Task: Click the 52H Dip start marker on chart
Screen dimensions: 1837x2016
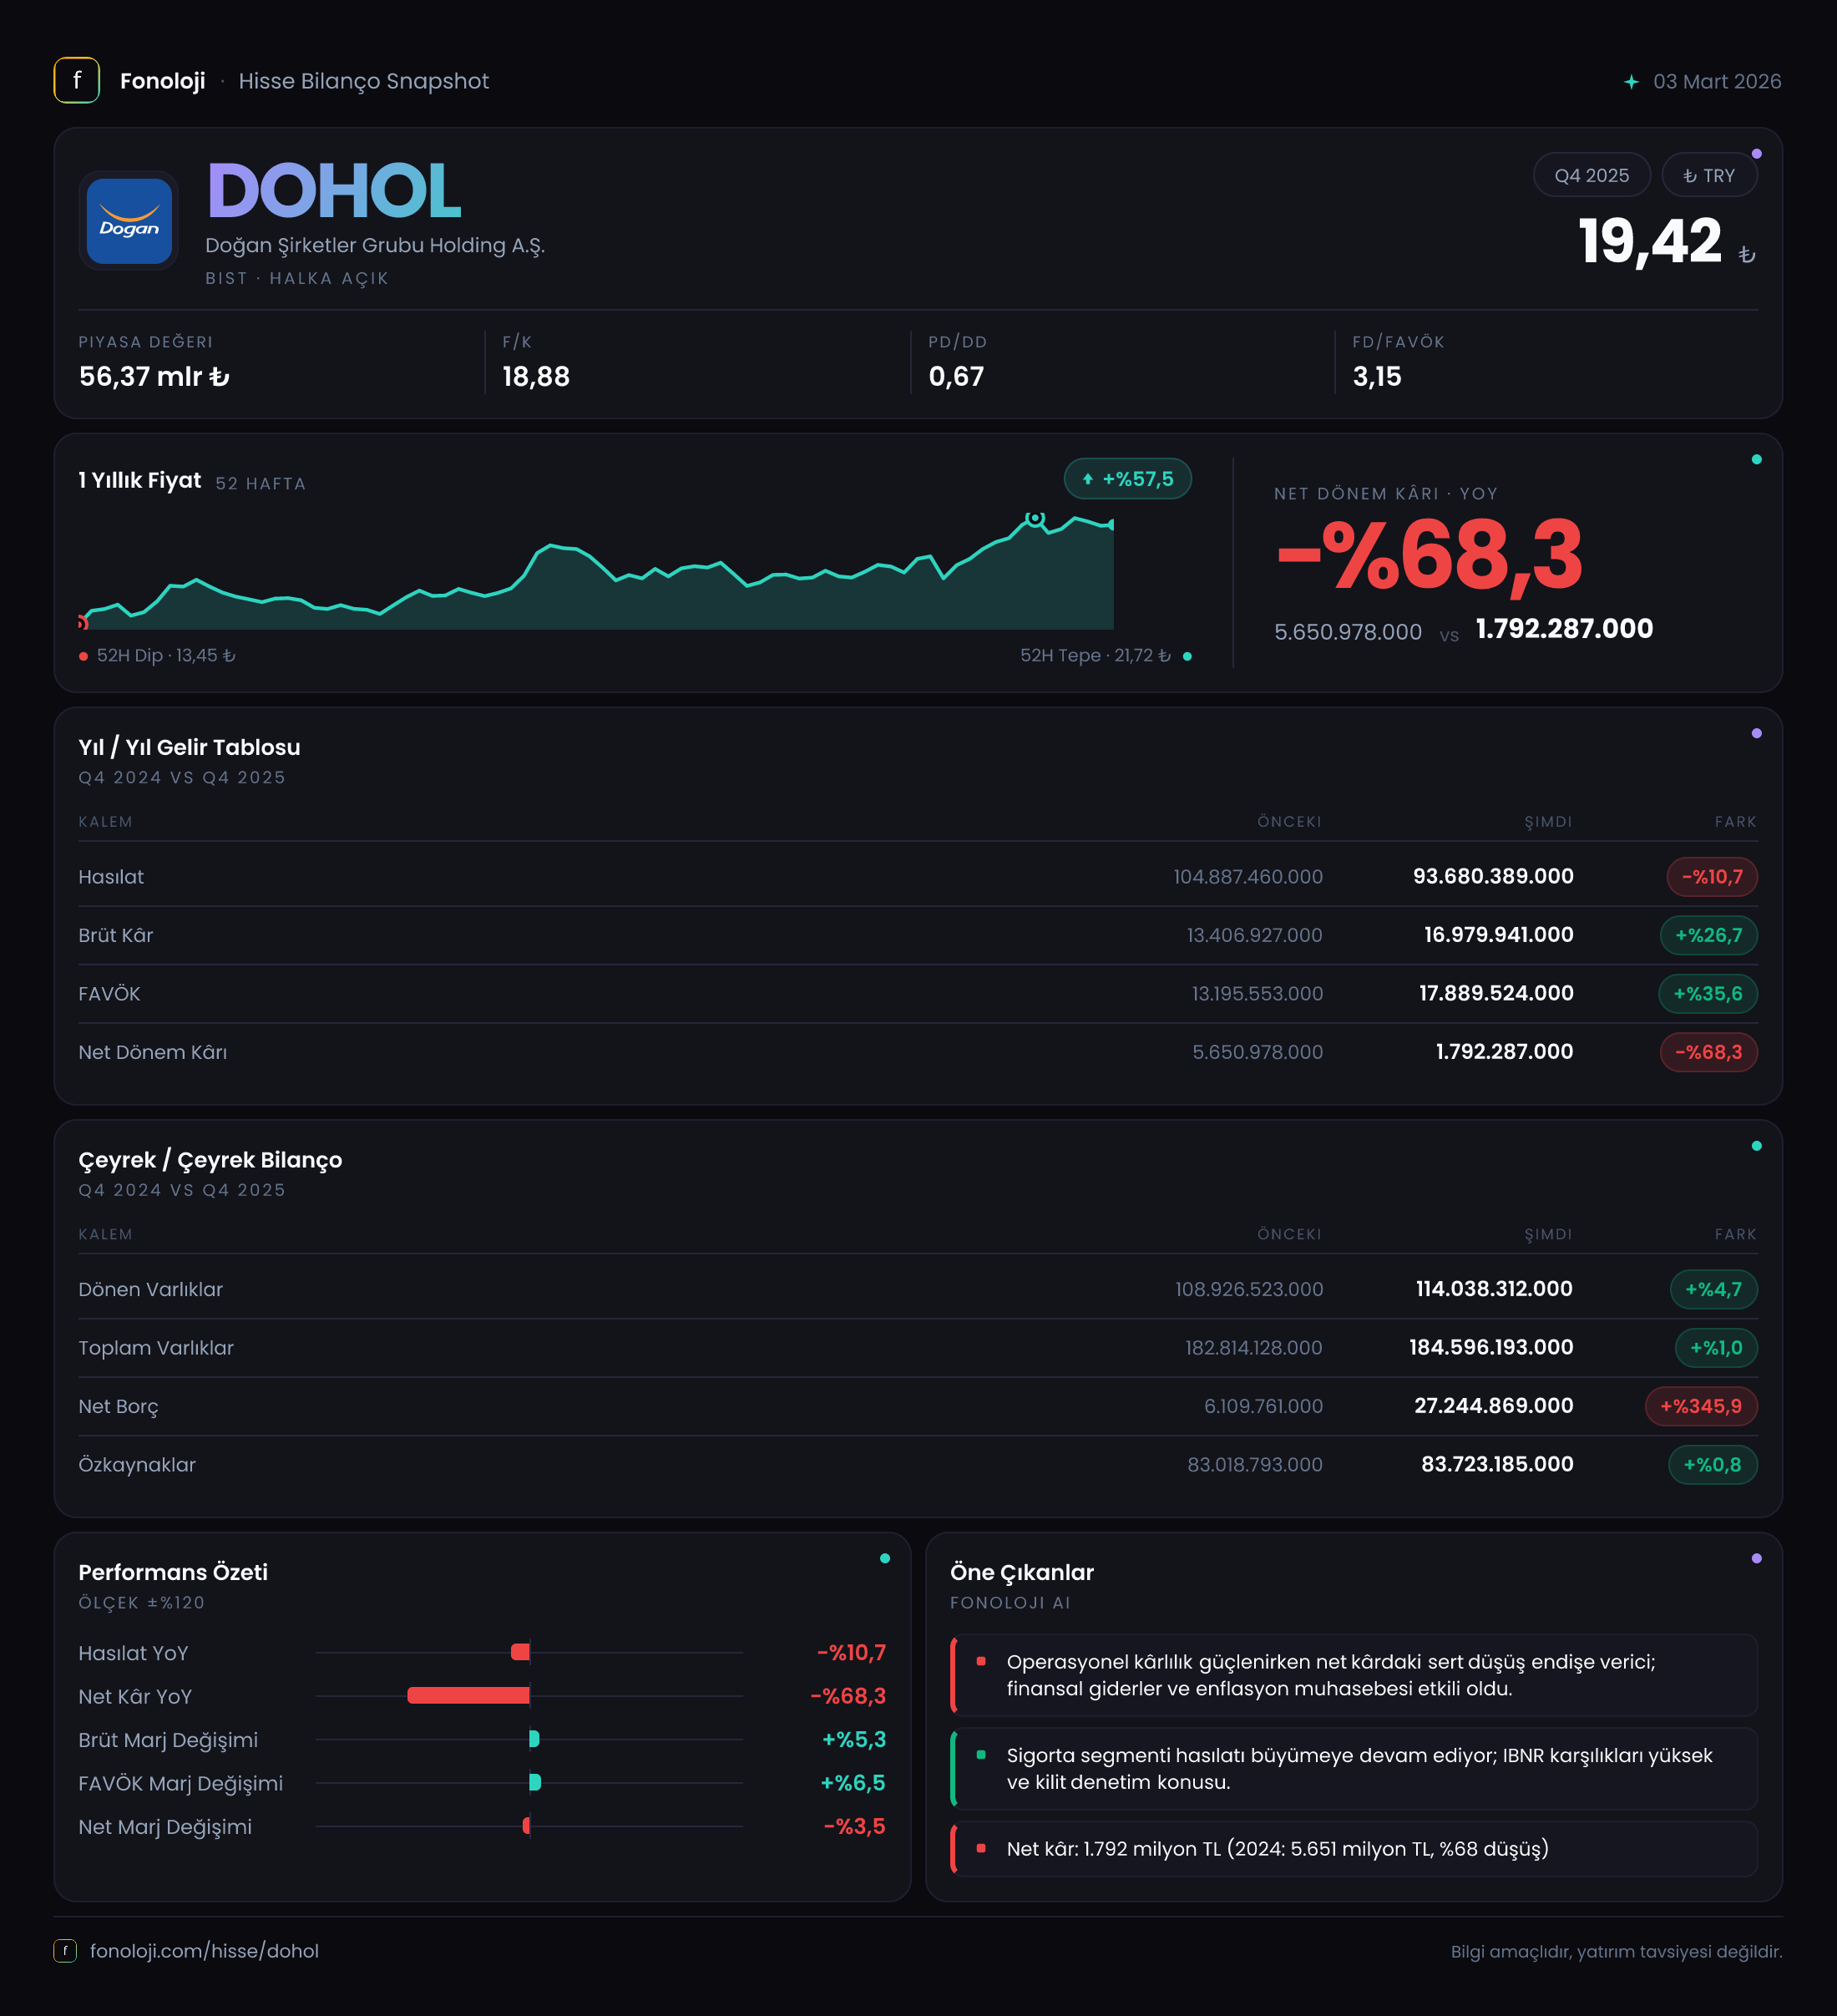Action: click(x=82, y=622)
